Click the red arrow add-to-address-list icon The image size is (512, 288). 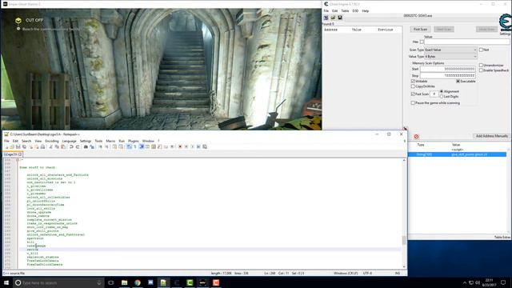coord(406,129)
